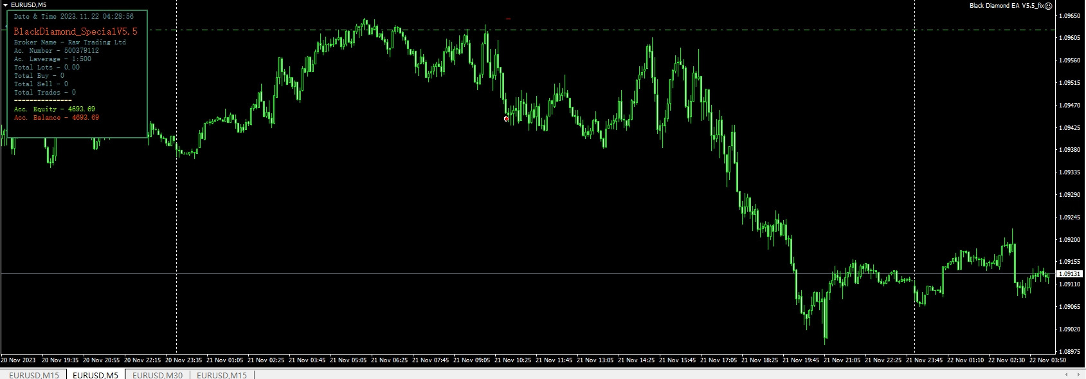The width and height of the screenshot is (1086, 379).
Task: Click the 1.08975 price axis label
Action: tap(1069, 351)
